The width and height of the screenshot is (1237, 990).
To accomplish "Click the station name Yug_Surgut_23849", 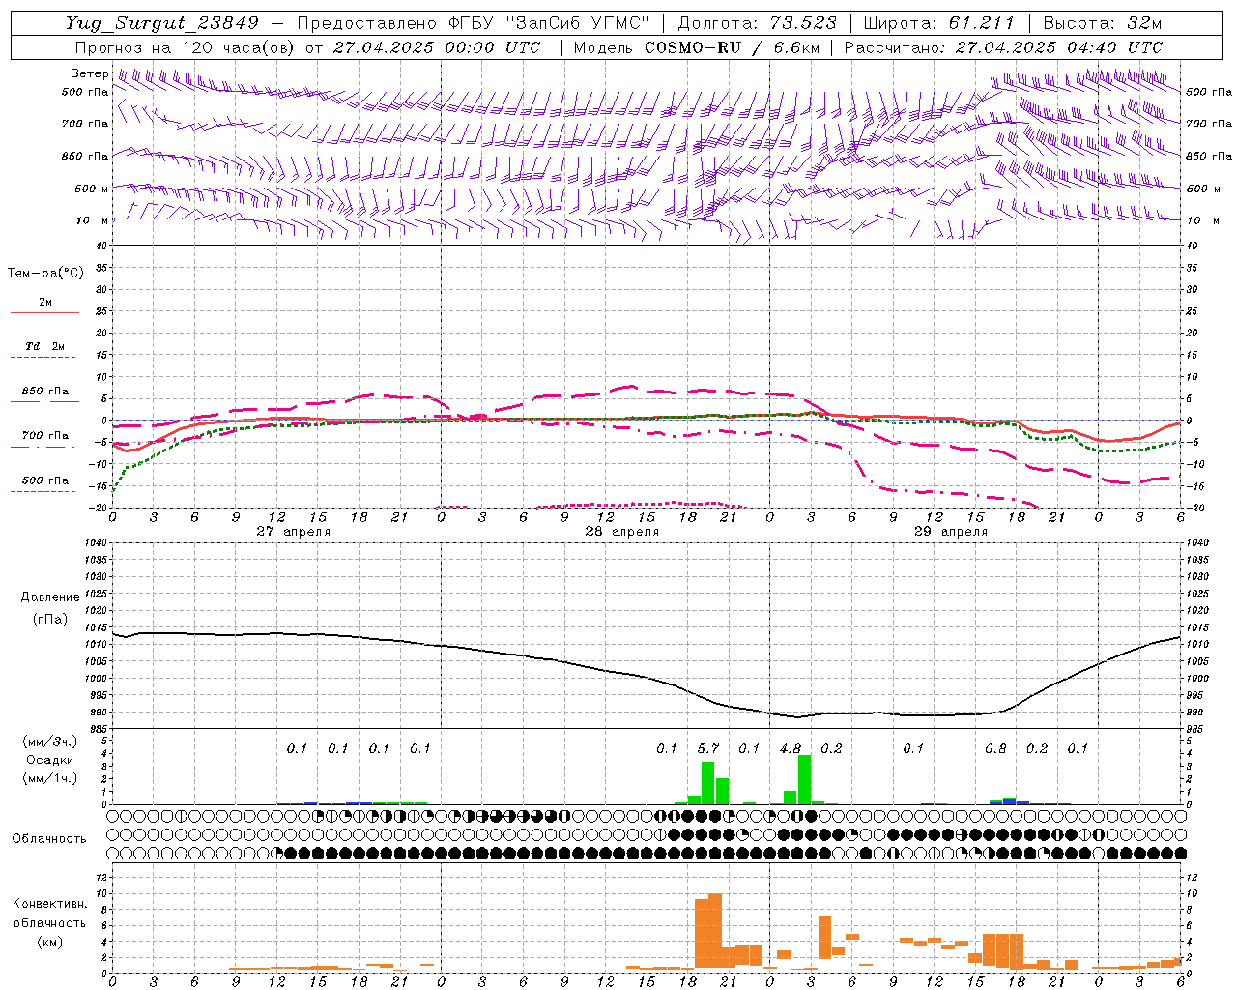I will tap(162, 23).
